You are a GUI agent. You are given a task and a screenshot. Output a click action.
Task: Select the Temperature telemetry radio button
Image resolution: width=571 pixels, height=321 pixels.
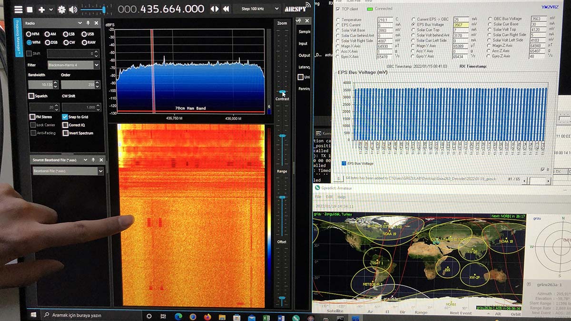[338, 19]
